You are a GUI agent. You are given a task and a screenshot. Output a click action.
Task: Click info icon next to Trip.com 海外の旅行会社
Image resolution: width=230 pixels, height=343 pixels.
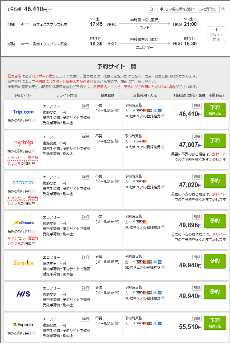[x=34, y=120]
